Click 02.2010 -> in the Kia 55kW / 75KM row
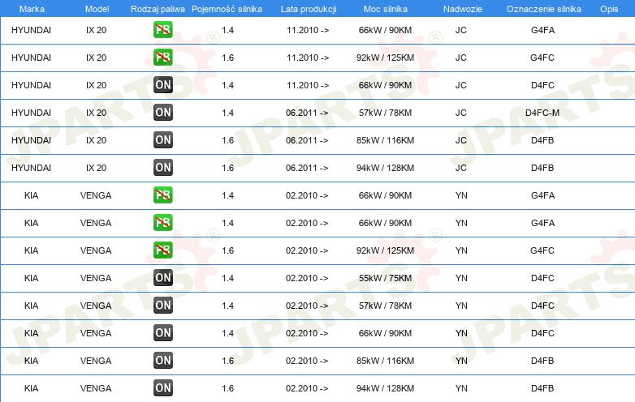 pos(307,278)
